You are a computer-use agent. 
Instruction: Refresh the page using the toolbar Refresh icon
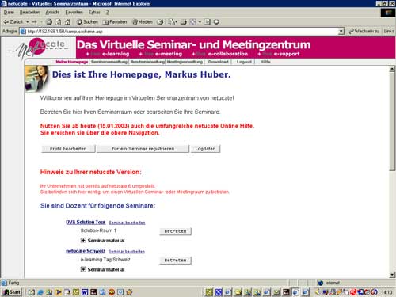[x=59, y=22]
